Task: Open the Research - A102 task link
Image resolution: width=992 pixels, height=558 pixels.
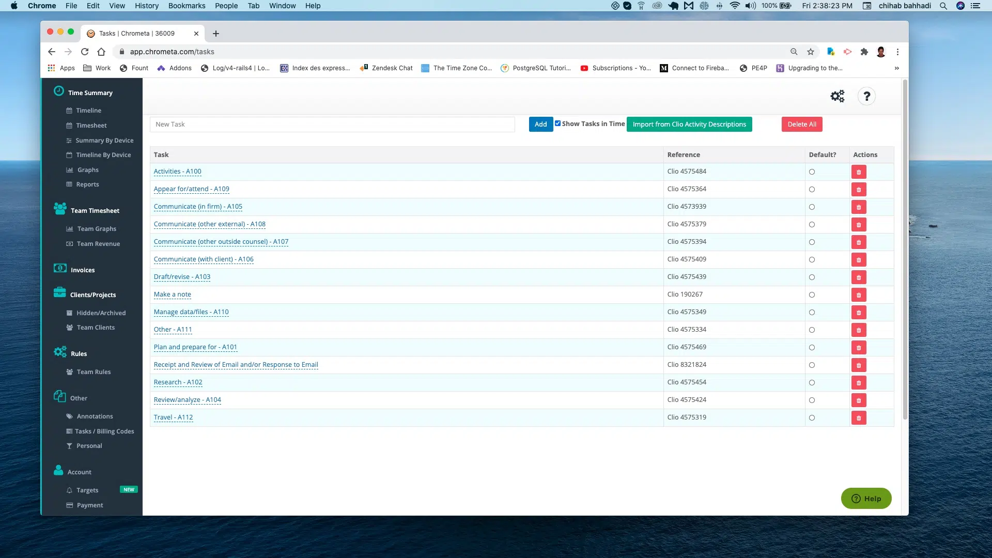Action: pos(178,382)
